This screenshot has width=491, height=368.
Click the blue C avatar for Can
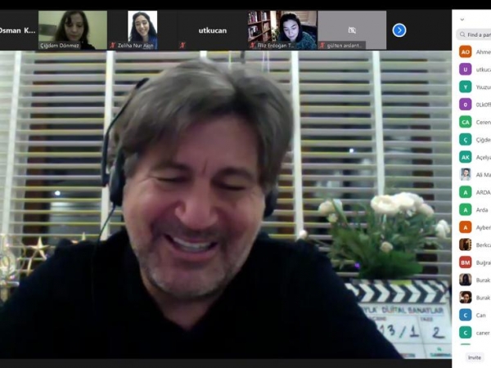click(x=466, y=315)
